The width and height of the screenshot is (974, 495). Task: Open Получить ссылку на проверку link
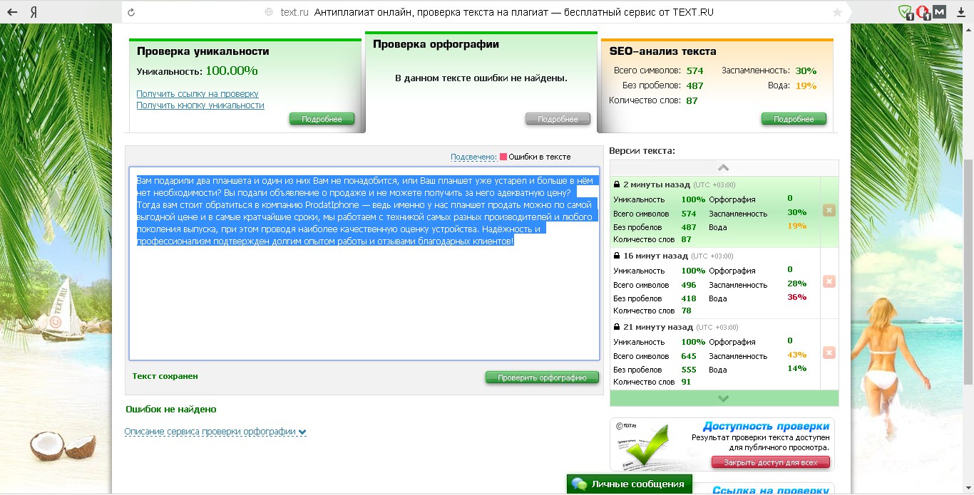click(x=198, y=94)
